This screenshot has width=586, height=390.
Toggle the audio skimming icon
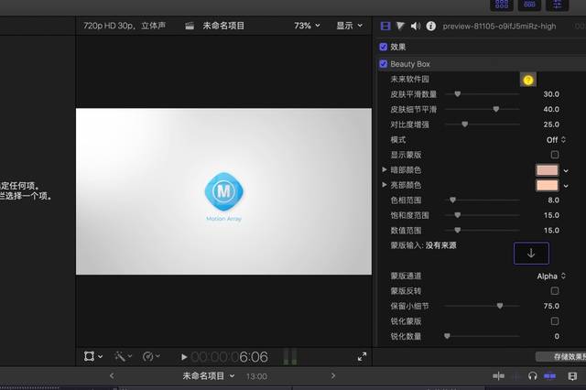tap(516, 375)
